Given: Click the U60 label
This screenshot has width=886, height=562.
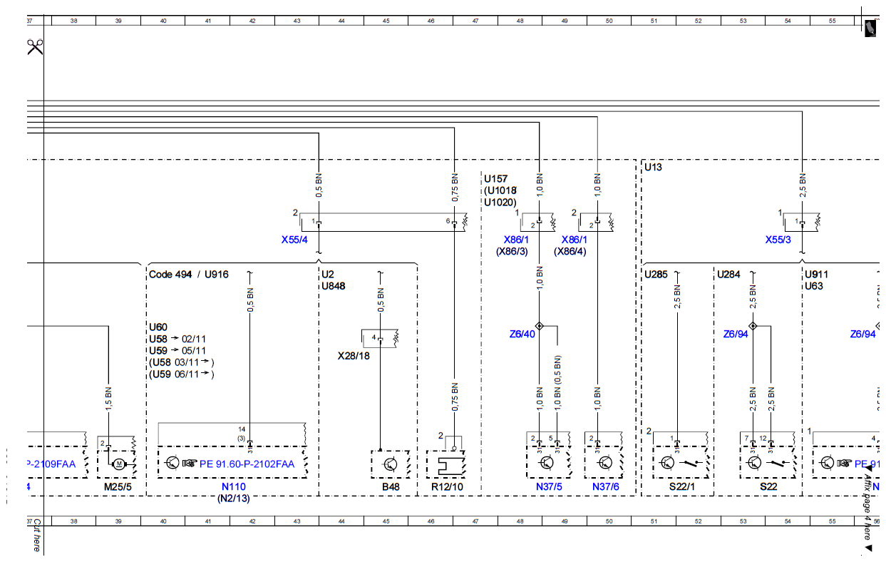Looking at the screenshot, I should [x=158, y=327].
